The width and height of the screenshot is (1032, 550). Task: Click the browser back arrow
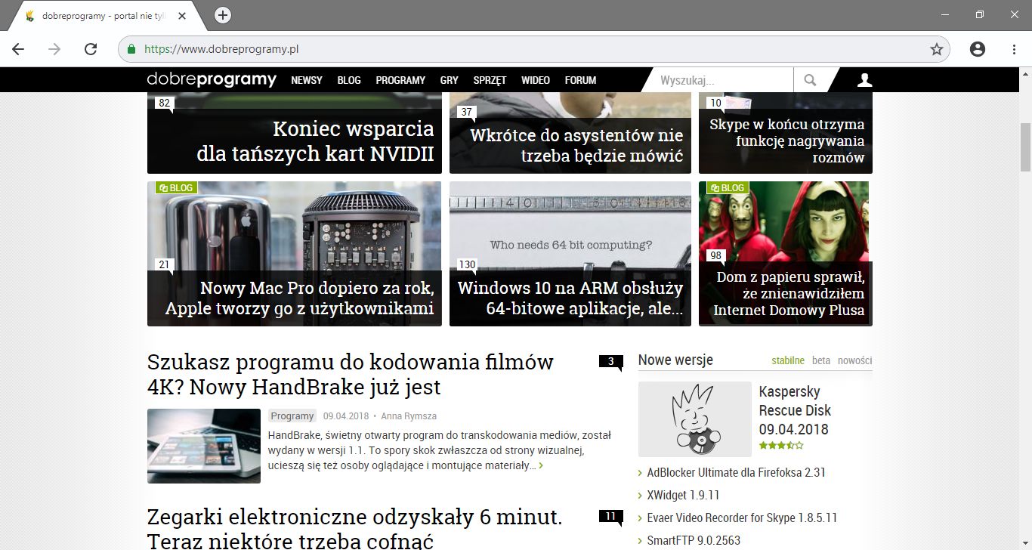pos(18,49)
